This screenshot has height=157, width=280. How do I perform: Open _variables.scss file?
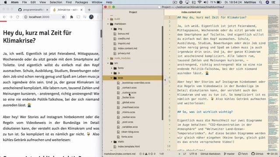click(x=129, y=127)
